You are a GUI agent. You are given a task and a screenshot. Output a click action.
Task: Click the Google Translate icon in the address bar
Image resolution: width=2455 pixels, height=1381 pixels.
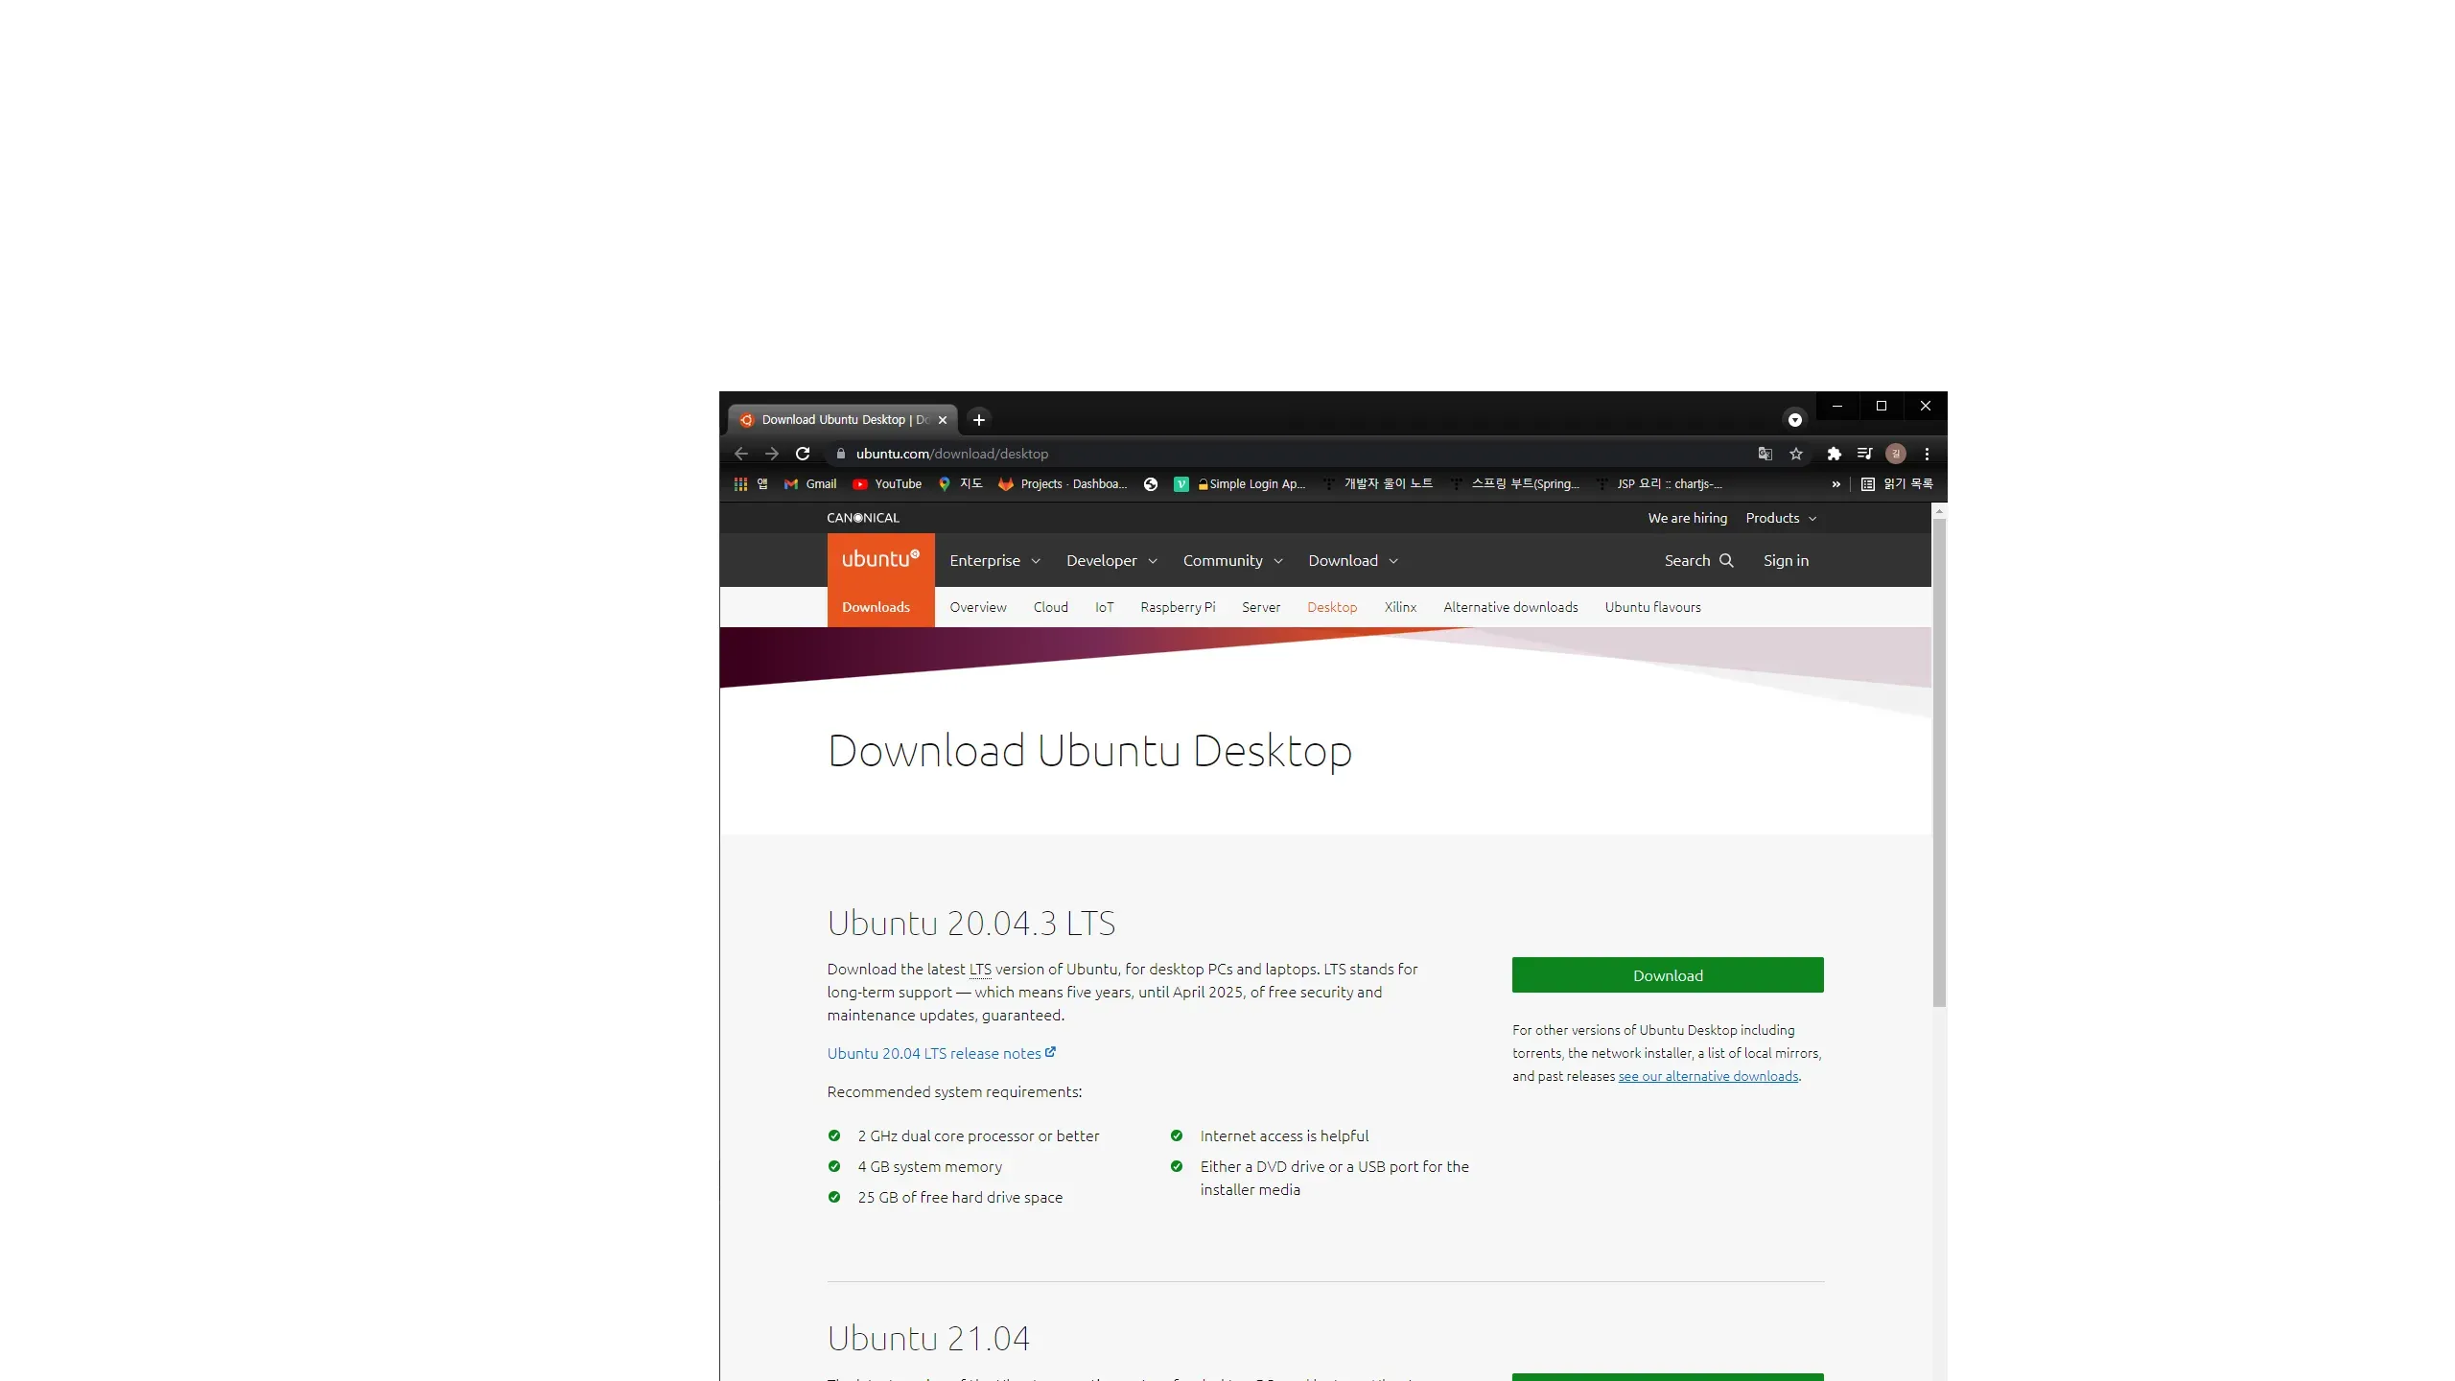coord(1765,454)
